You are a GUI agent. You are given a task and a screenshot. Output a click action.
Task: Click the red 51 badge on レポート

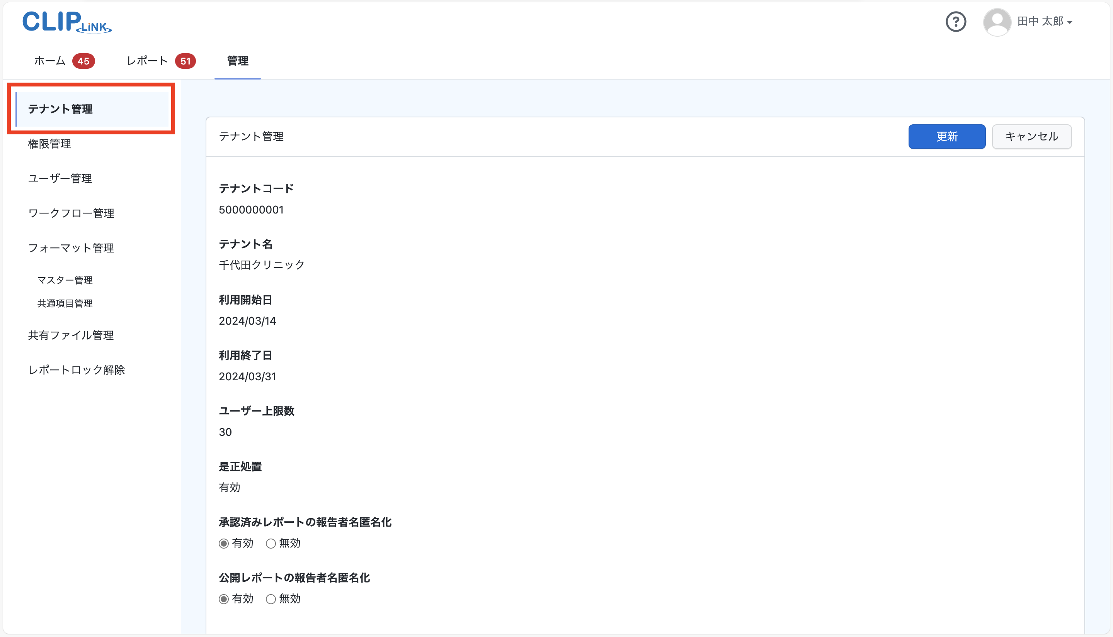point(185,61)
